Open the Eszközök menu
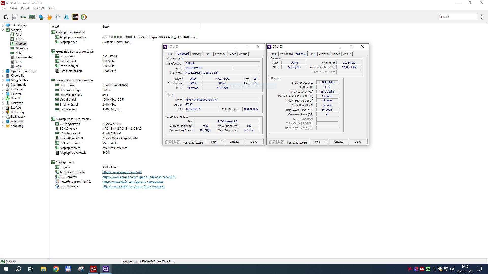This screenshot has height=274, width=488. [39, 8]
